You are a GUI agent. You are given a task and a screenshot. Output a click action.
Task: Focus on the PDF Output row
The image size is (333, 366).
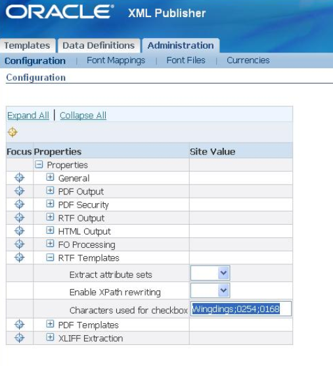click(19, 191)
